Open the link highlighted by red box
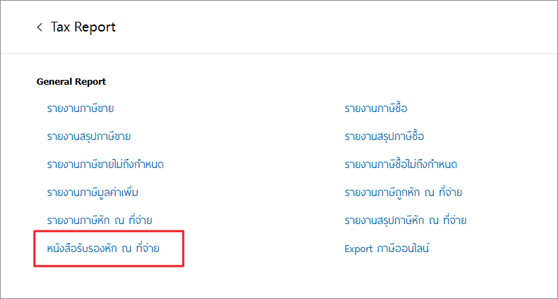 pos(102,248)
